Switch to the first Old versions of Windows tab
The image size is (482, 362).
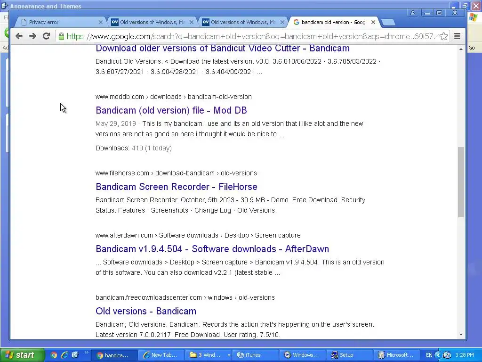(151, 22)
